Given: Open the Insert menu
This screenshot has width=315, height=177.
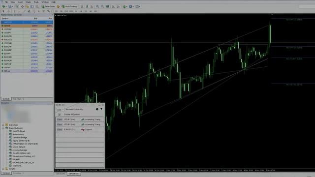Looking at the screenshot, I should [x=20, y=2].
